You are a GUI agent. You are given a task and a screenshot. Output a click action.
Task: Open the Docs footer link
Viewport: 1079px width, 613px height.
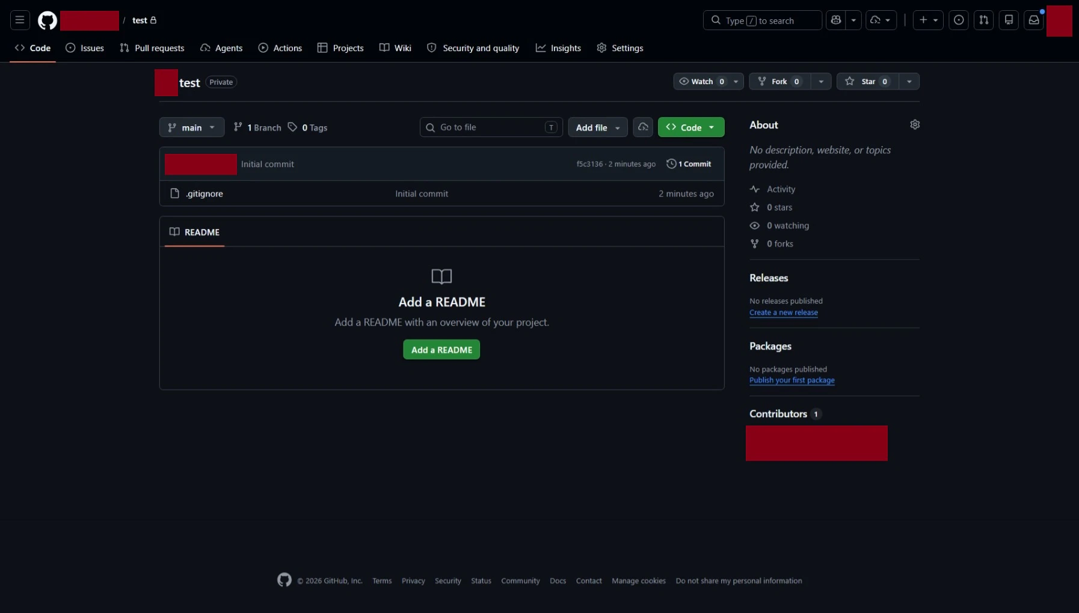[558, 581]
